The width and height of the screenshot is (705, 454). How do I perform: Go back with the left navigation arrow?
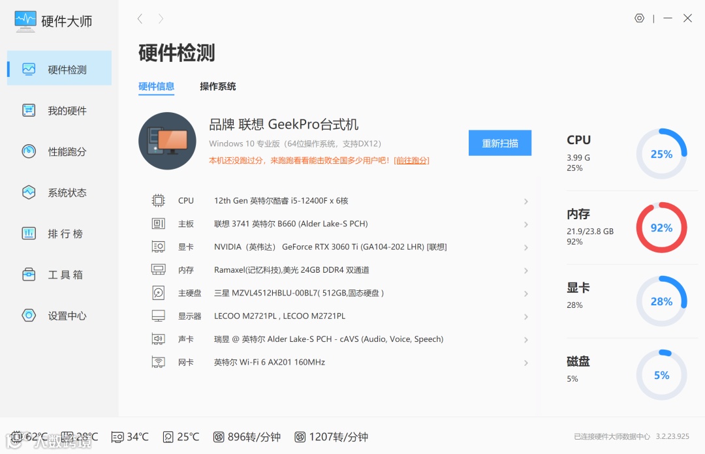(140, 18)
